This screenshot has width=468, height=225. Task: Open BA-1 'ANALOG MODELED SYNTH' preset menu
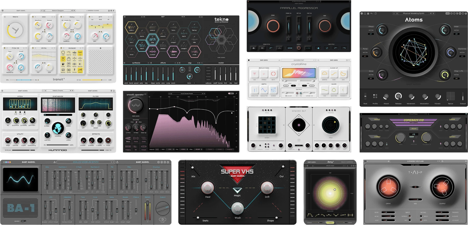click(x=86, y=162)
